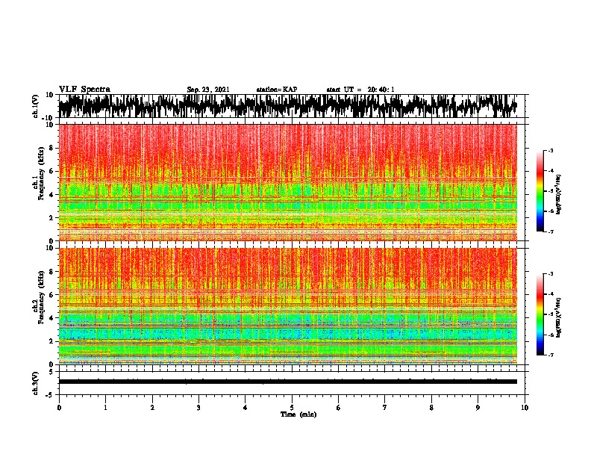Click the ch.1 waveform voltage trace

tap(287, 106)
